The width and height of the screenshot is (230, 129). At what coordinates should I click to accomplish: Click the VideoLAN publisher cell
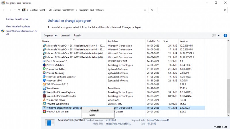coord(113,100)
